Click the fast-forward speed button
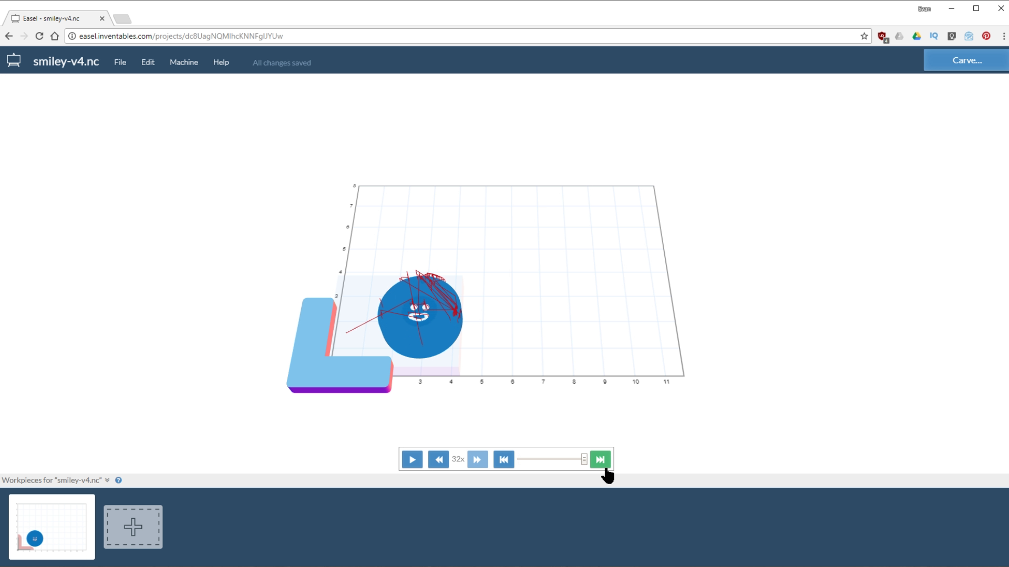 [477, 459]
